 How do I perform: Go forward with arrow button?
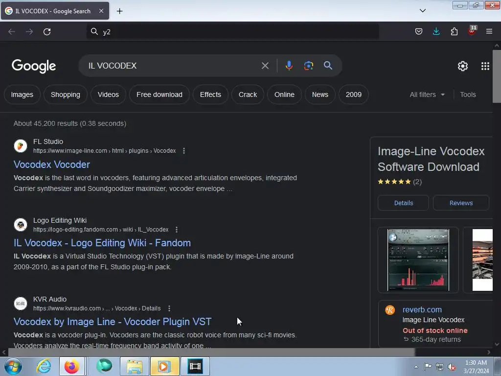(29, 32)
